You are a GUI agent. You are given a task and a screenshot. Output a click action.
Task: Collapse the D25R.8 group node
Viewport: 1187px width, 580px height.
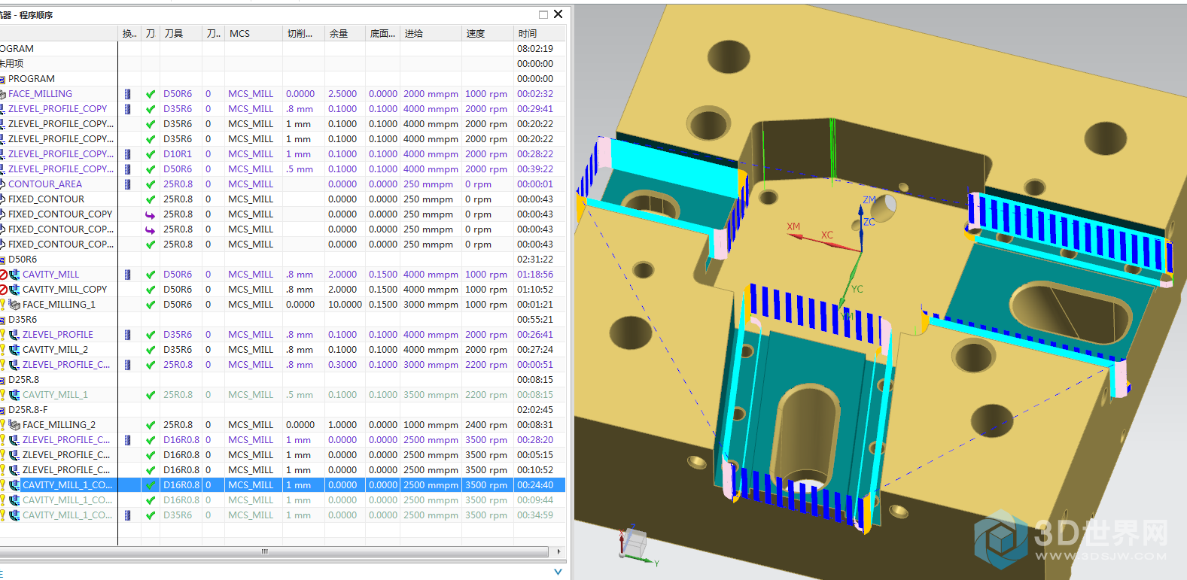click(x=2, y=381)
